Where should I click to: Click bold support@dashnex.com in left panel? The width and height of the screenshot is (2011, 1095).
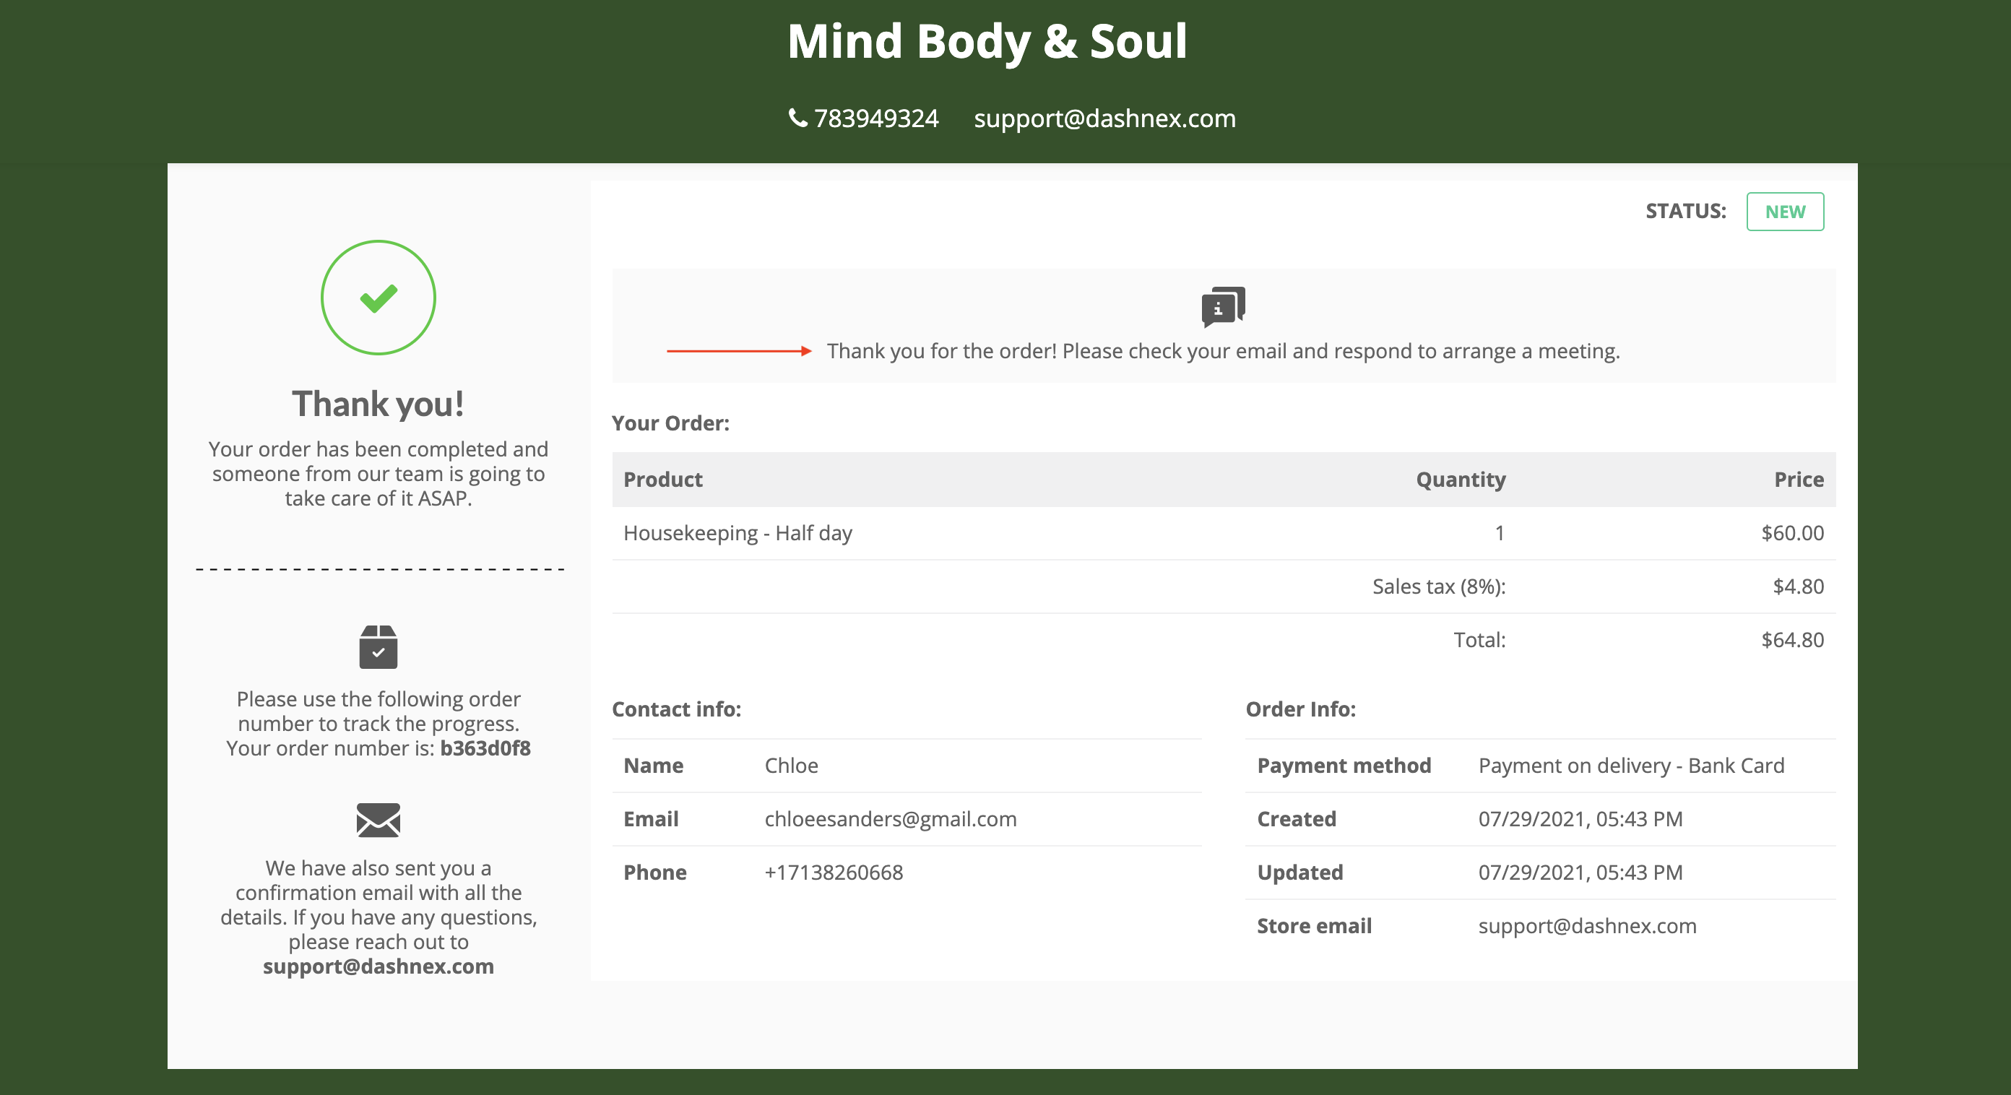(x=378, y=966)
